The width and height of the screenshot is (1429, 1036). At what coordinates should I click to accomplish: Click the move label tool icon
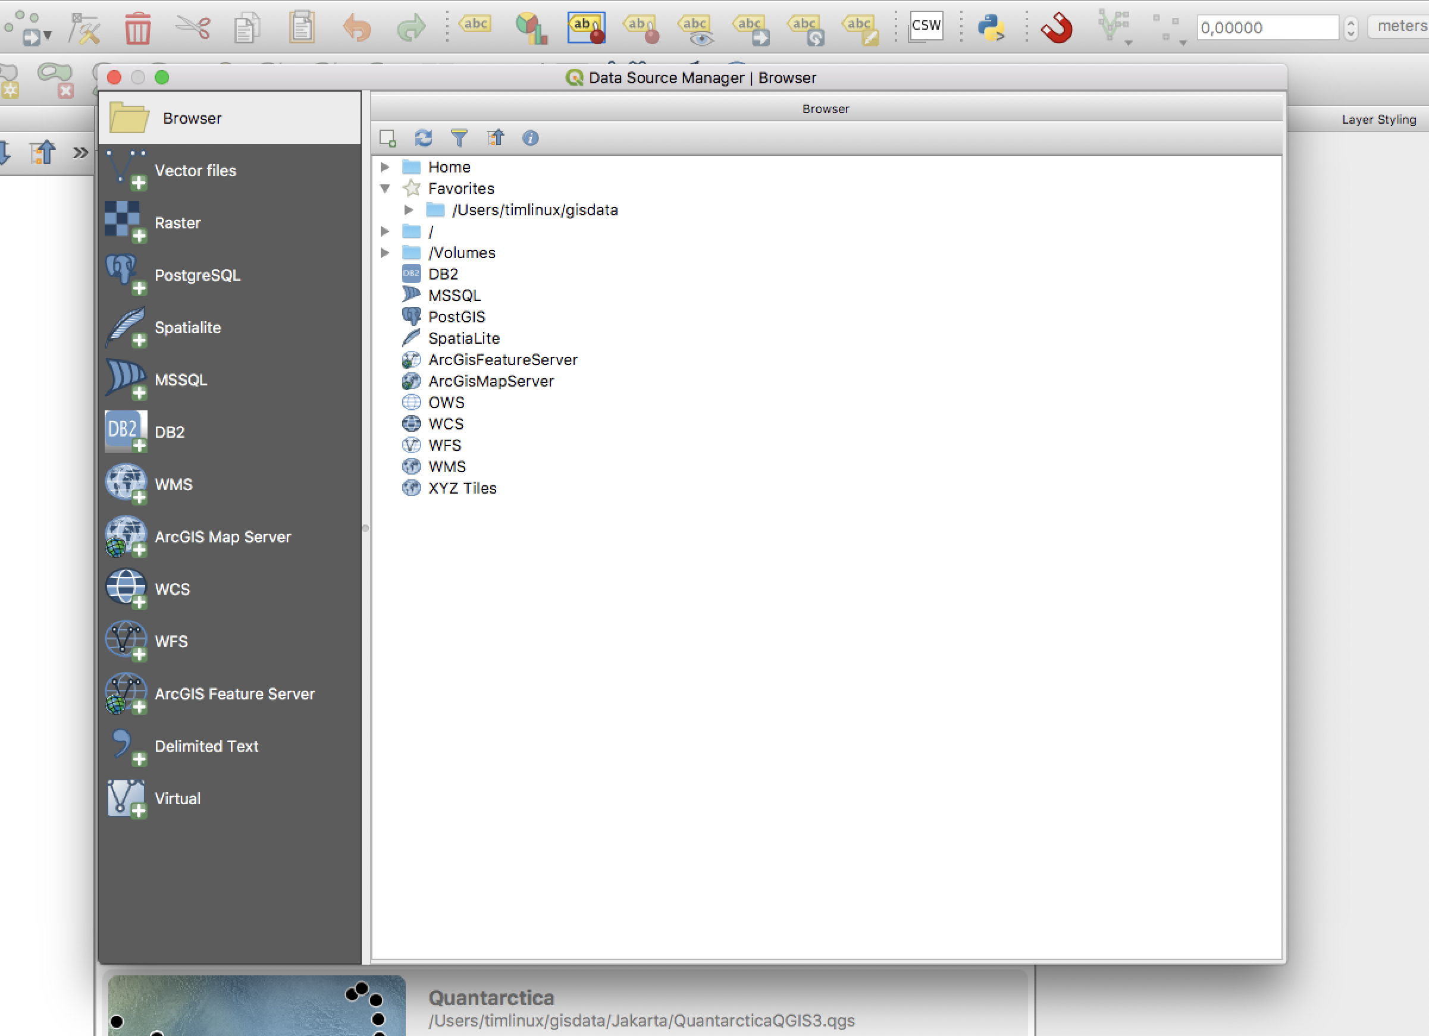(x=751, y=30)
